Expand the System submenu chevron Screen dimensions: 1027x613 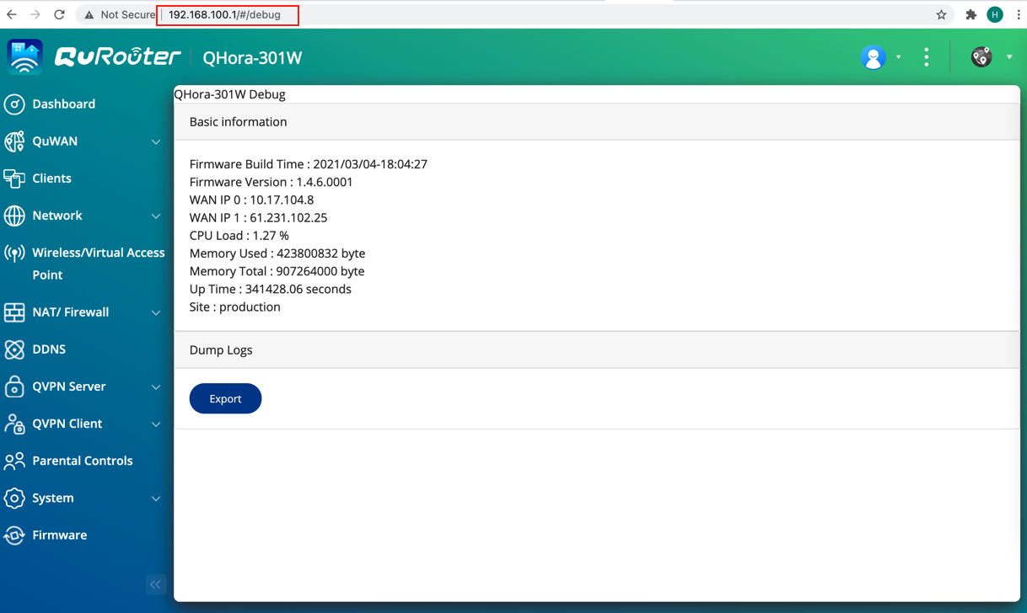156,498
